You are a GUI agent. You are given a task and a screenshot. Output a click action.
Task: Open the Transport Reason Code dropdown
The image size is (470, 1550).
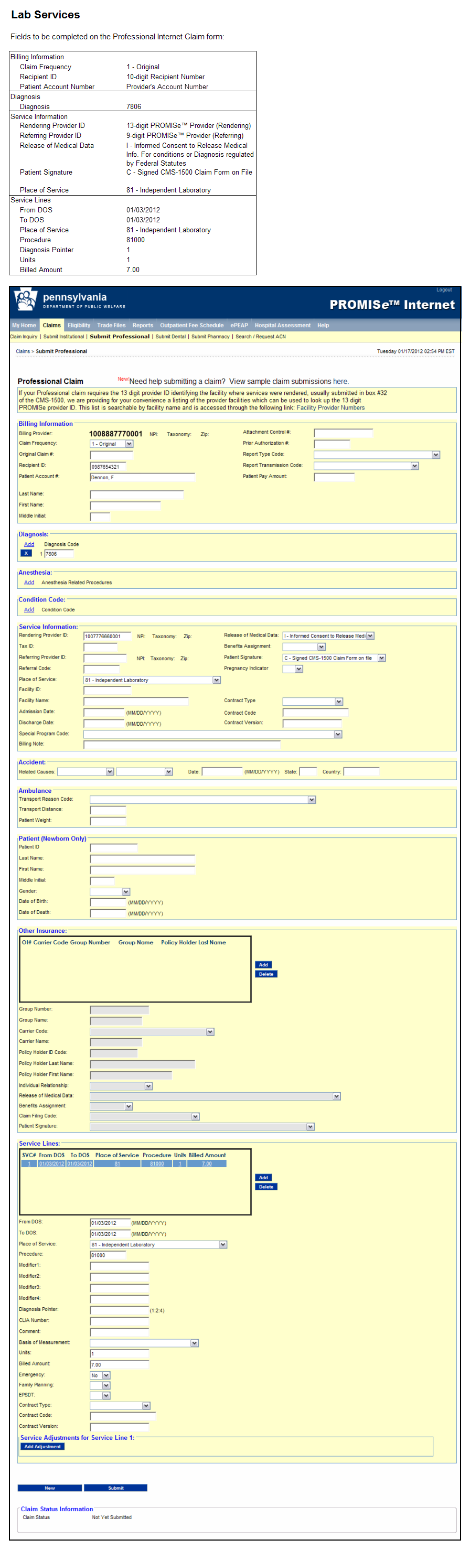[x=312, y=799]
